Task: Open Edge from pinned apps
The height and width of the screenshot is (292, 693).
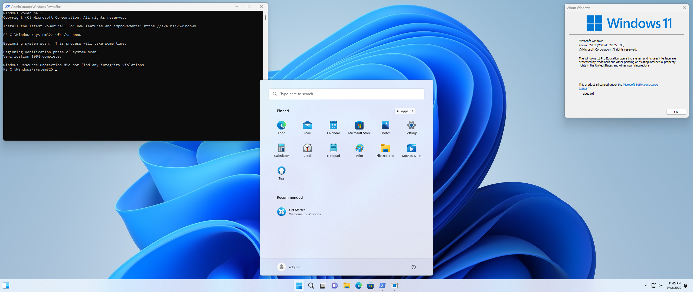Action: pos(281,127)
